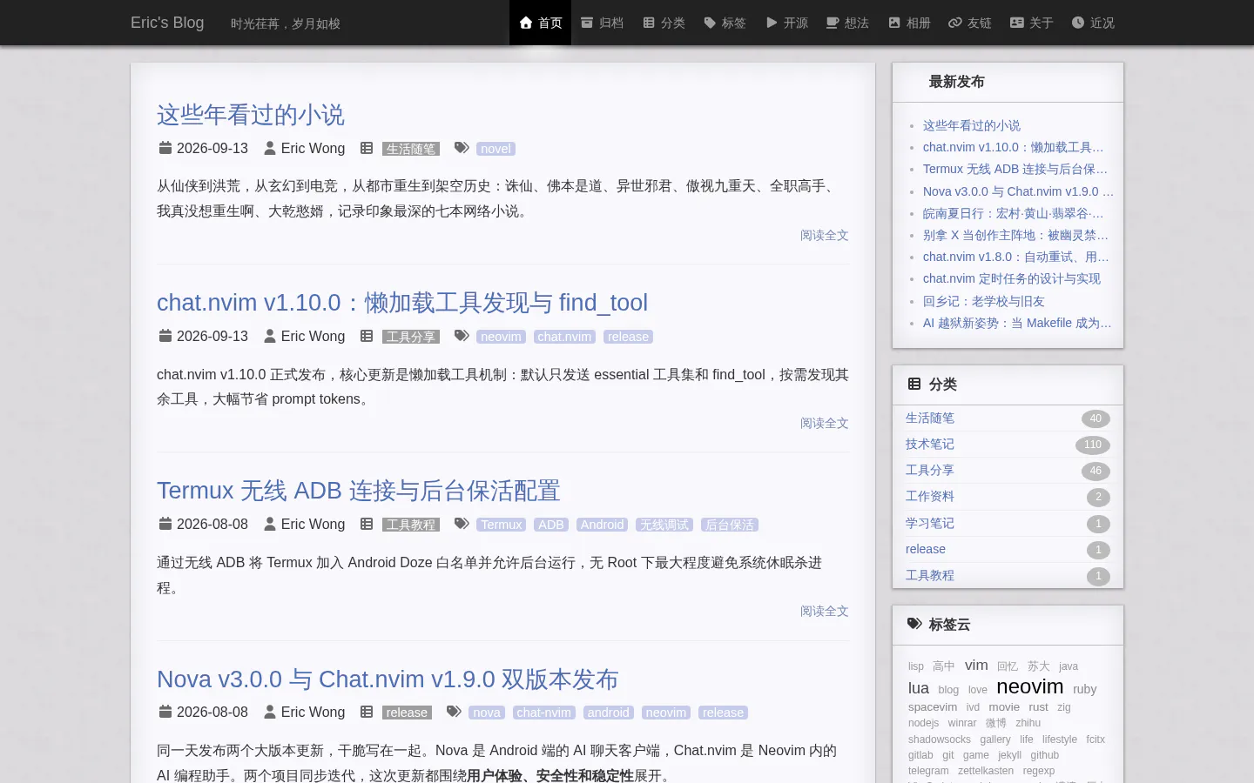Click the tags icon before the novel tag

coord(462,148)
